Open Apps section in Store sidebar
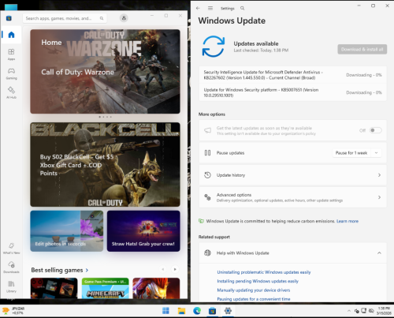 point(11,54)
